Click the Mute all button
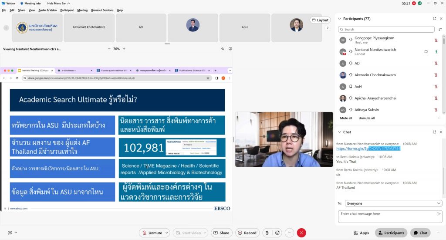The width and height of the screenshot is (446, 240). (346, 118)
